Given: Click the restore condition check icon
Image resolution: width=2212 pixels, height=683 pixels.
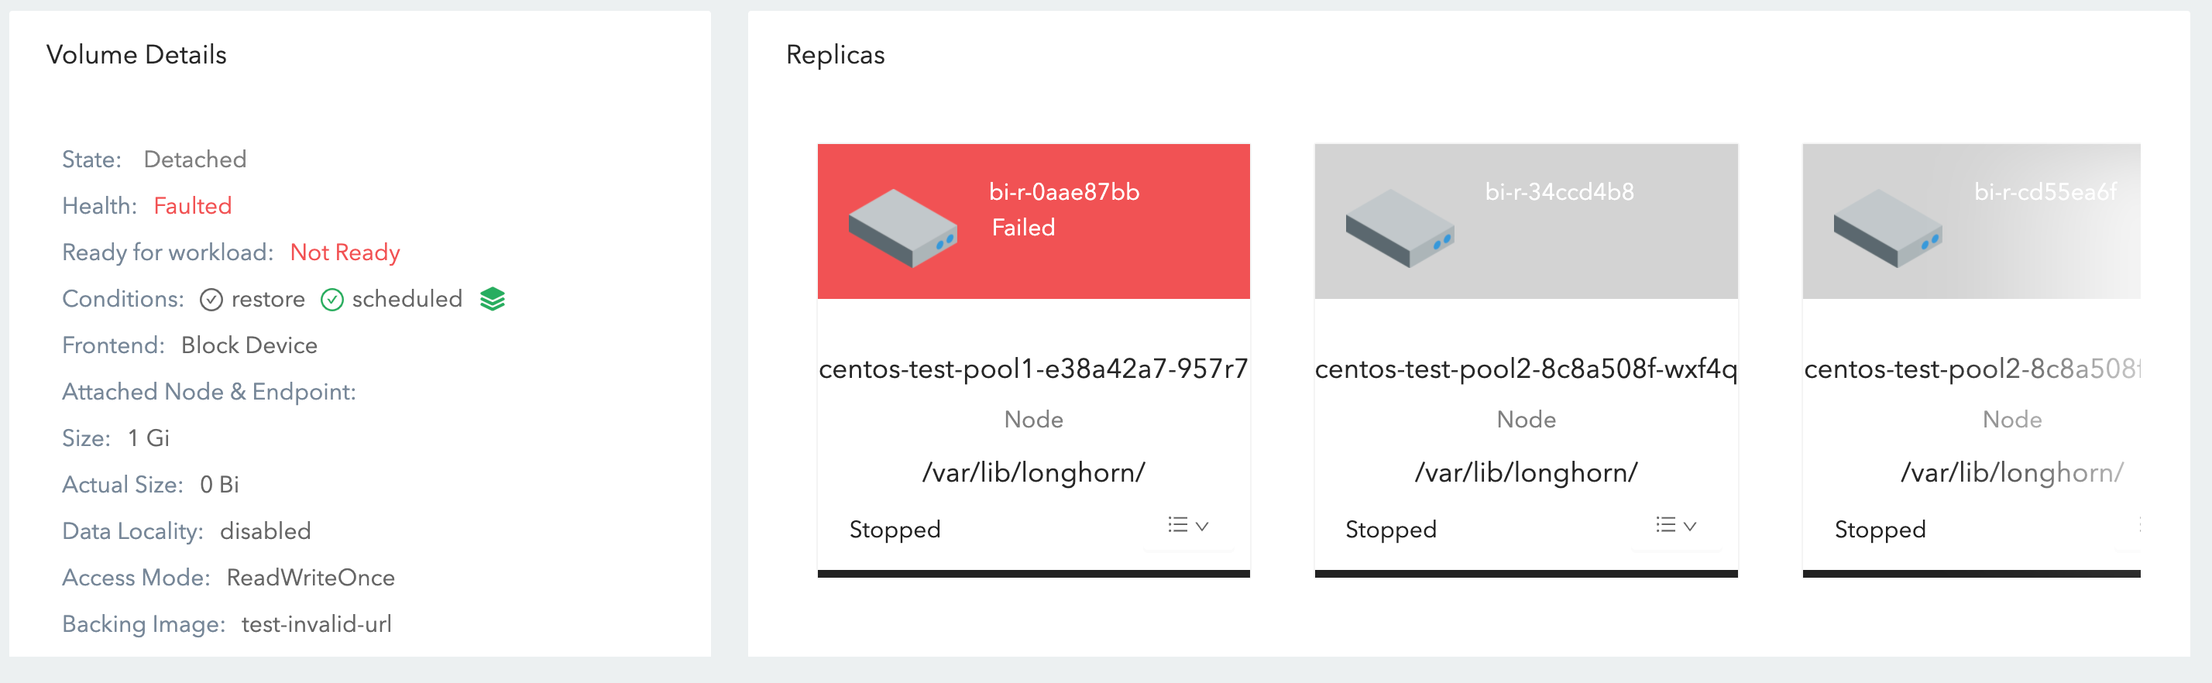Looking at the screenshot, I should (211, 300).
